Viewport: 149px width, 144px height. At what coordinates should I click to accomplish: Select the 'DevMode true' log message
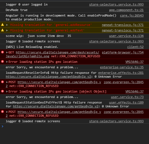(16, 10)
